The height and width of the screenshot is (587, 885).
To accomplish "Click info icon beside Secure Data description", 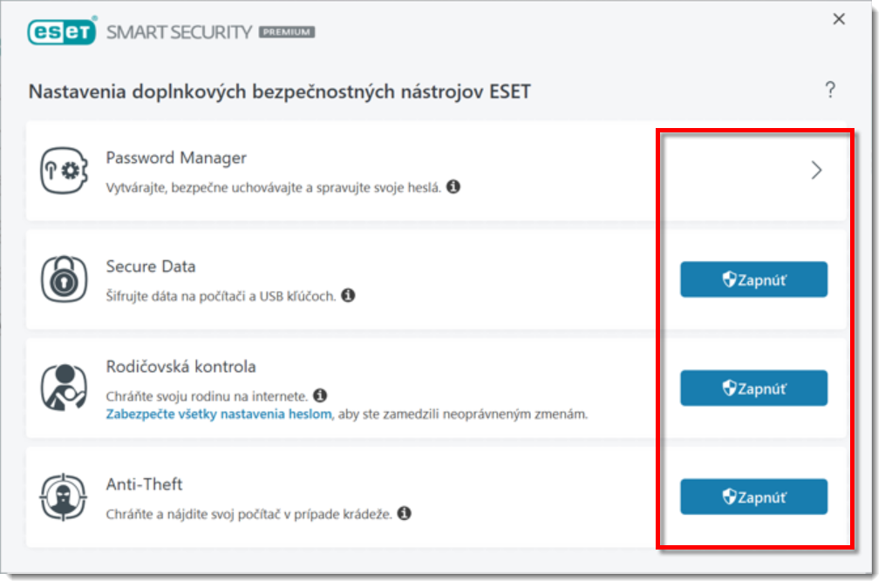I will point(348,295).
